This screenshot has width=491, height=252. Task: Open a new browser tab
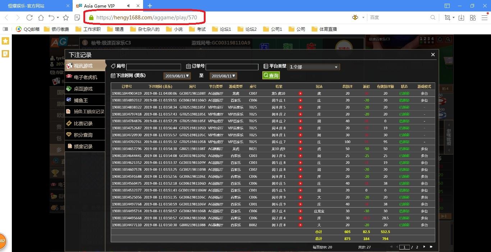(x=150, y=6)
